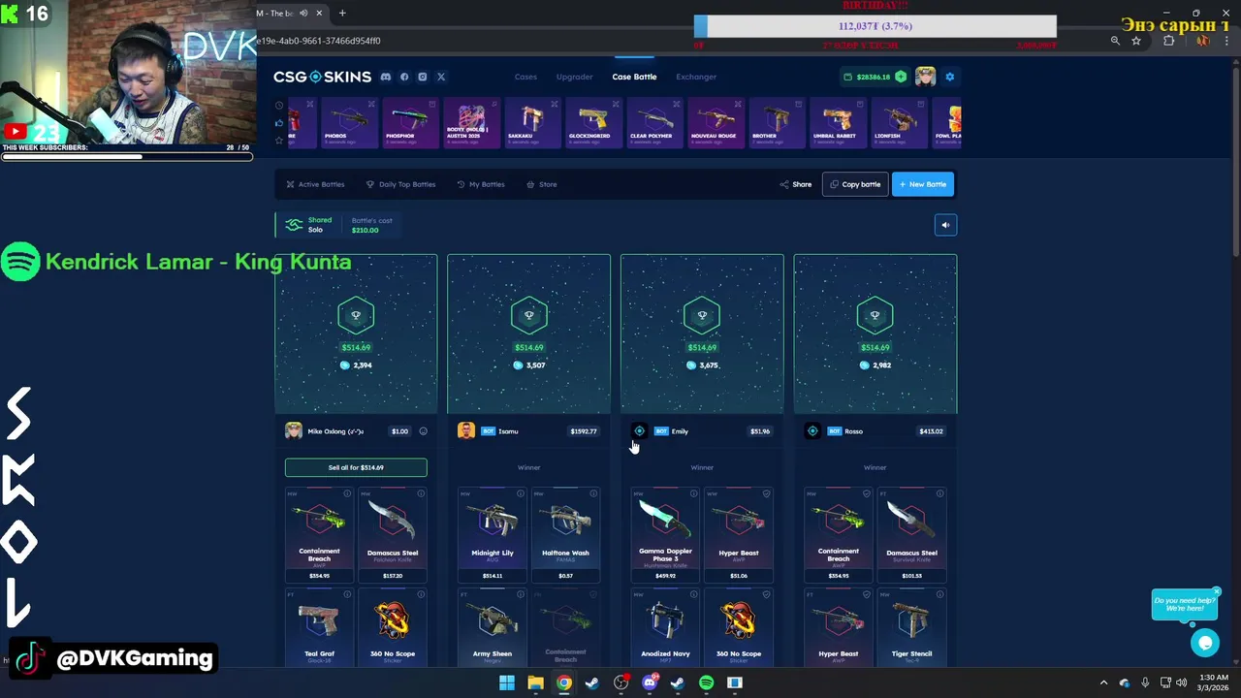Click the emoji icon beside Mike Oxlong
Viewport: 1241px width, 698px height.
[423, 431]
